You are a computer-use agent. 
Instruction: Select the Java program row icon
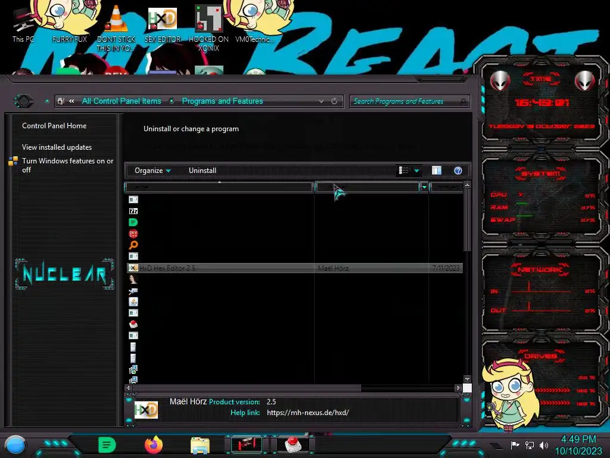[133, 302]
